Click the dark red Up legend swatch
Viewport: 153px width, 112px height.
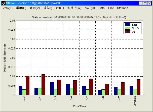(128, 32)
